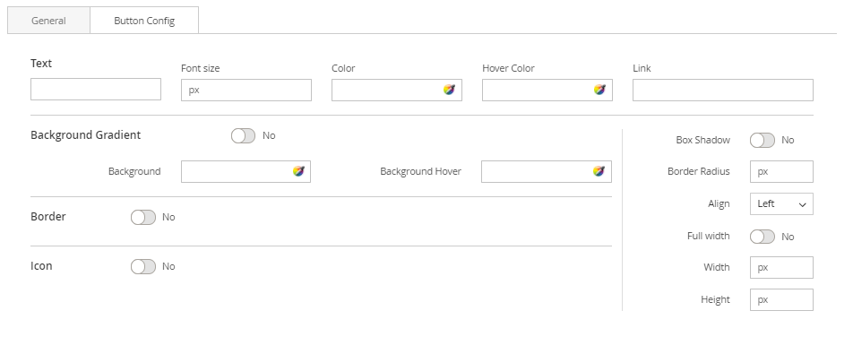The height and width of the screenshot is (354, 853).
Task: Enable the Box Shadow switch
Action: (763, 141)
